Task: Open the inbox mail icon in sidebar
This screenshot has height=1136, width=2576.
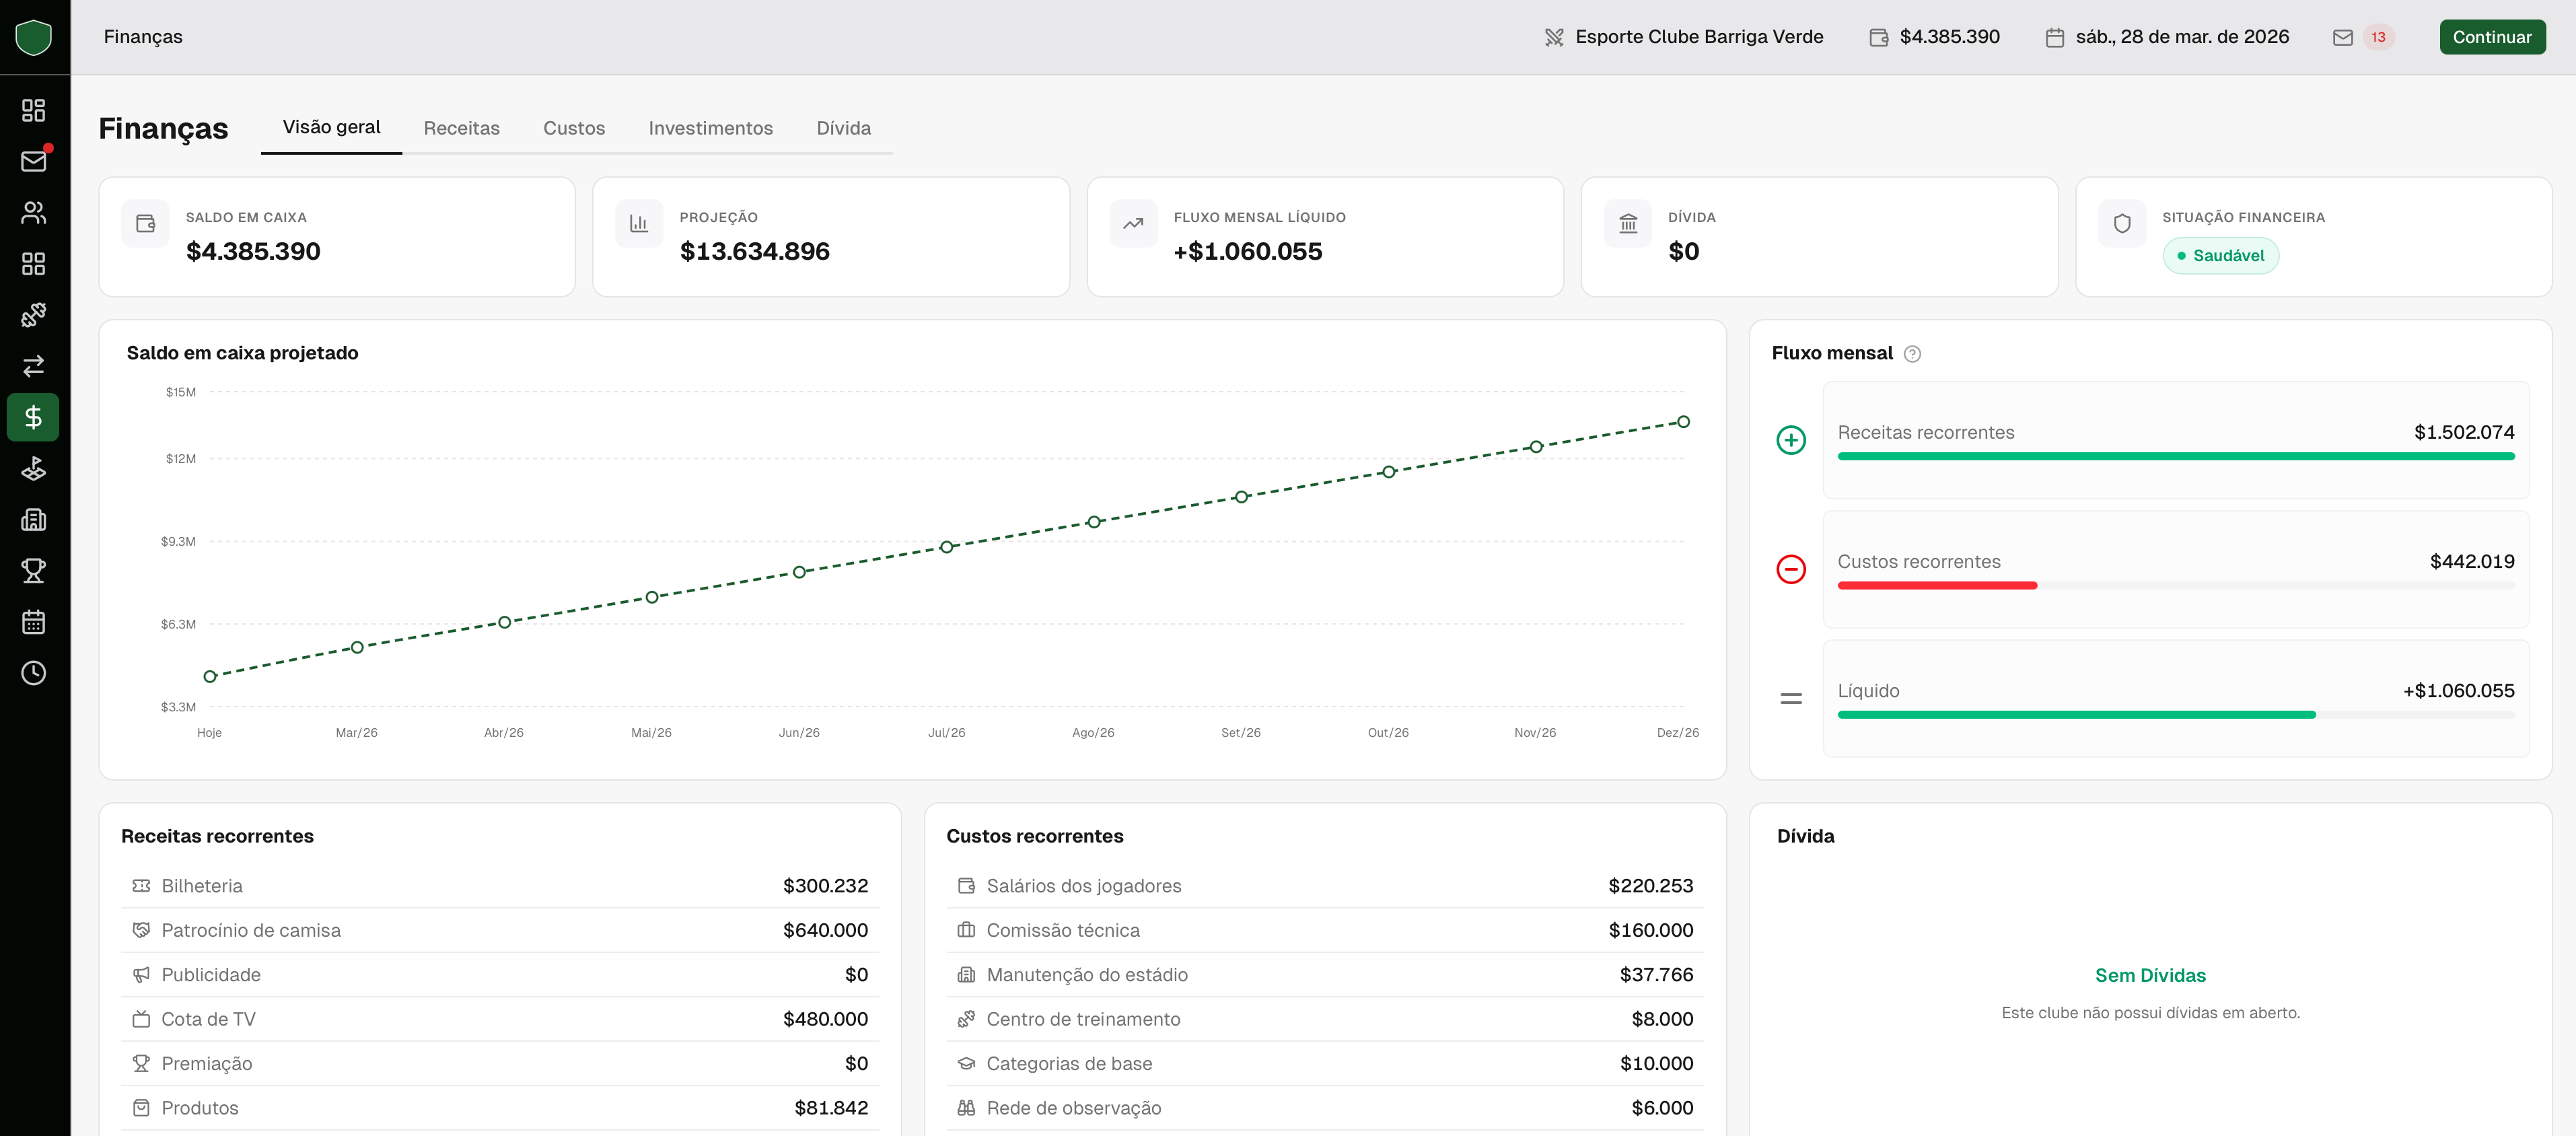Action: (33, 161)
